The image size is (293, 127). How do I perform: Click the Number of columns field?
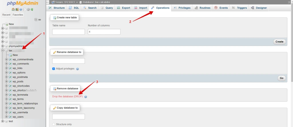coord(104,32)
